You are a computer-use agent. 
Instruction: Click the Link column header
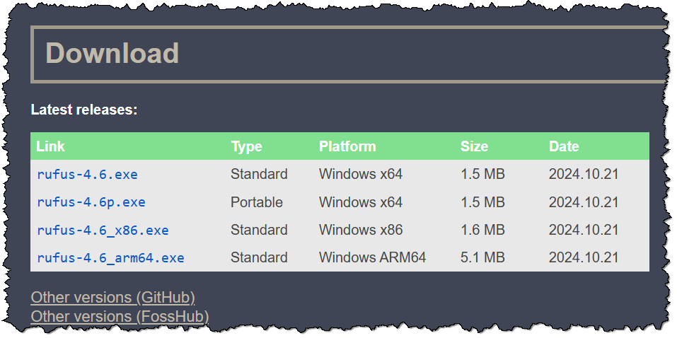pos(50,146)
